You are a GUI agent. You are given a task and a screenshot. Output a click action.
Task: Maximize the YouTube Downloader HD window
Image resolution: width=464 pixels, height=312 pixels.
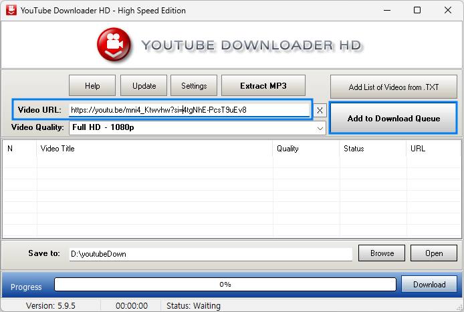tap(417, 10)
